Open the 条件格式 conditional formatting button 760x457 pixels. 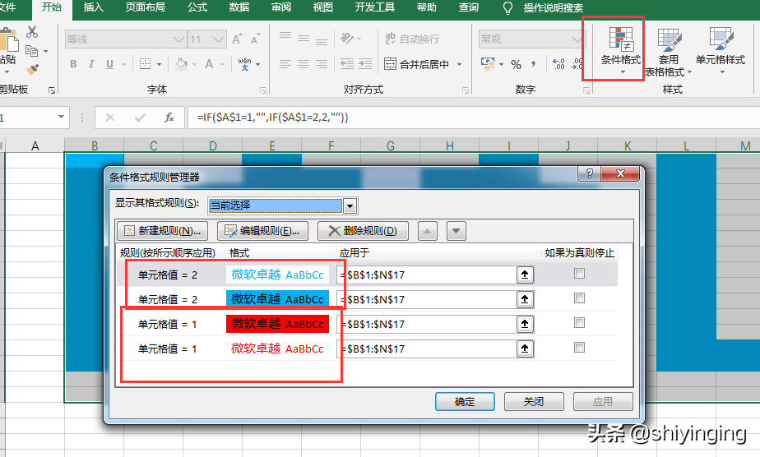click(621, 51)
